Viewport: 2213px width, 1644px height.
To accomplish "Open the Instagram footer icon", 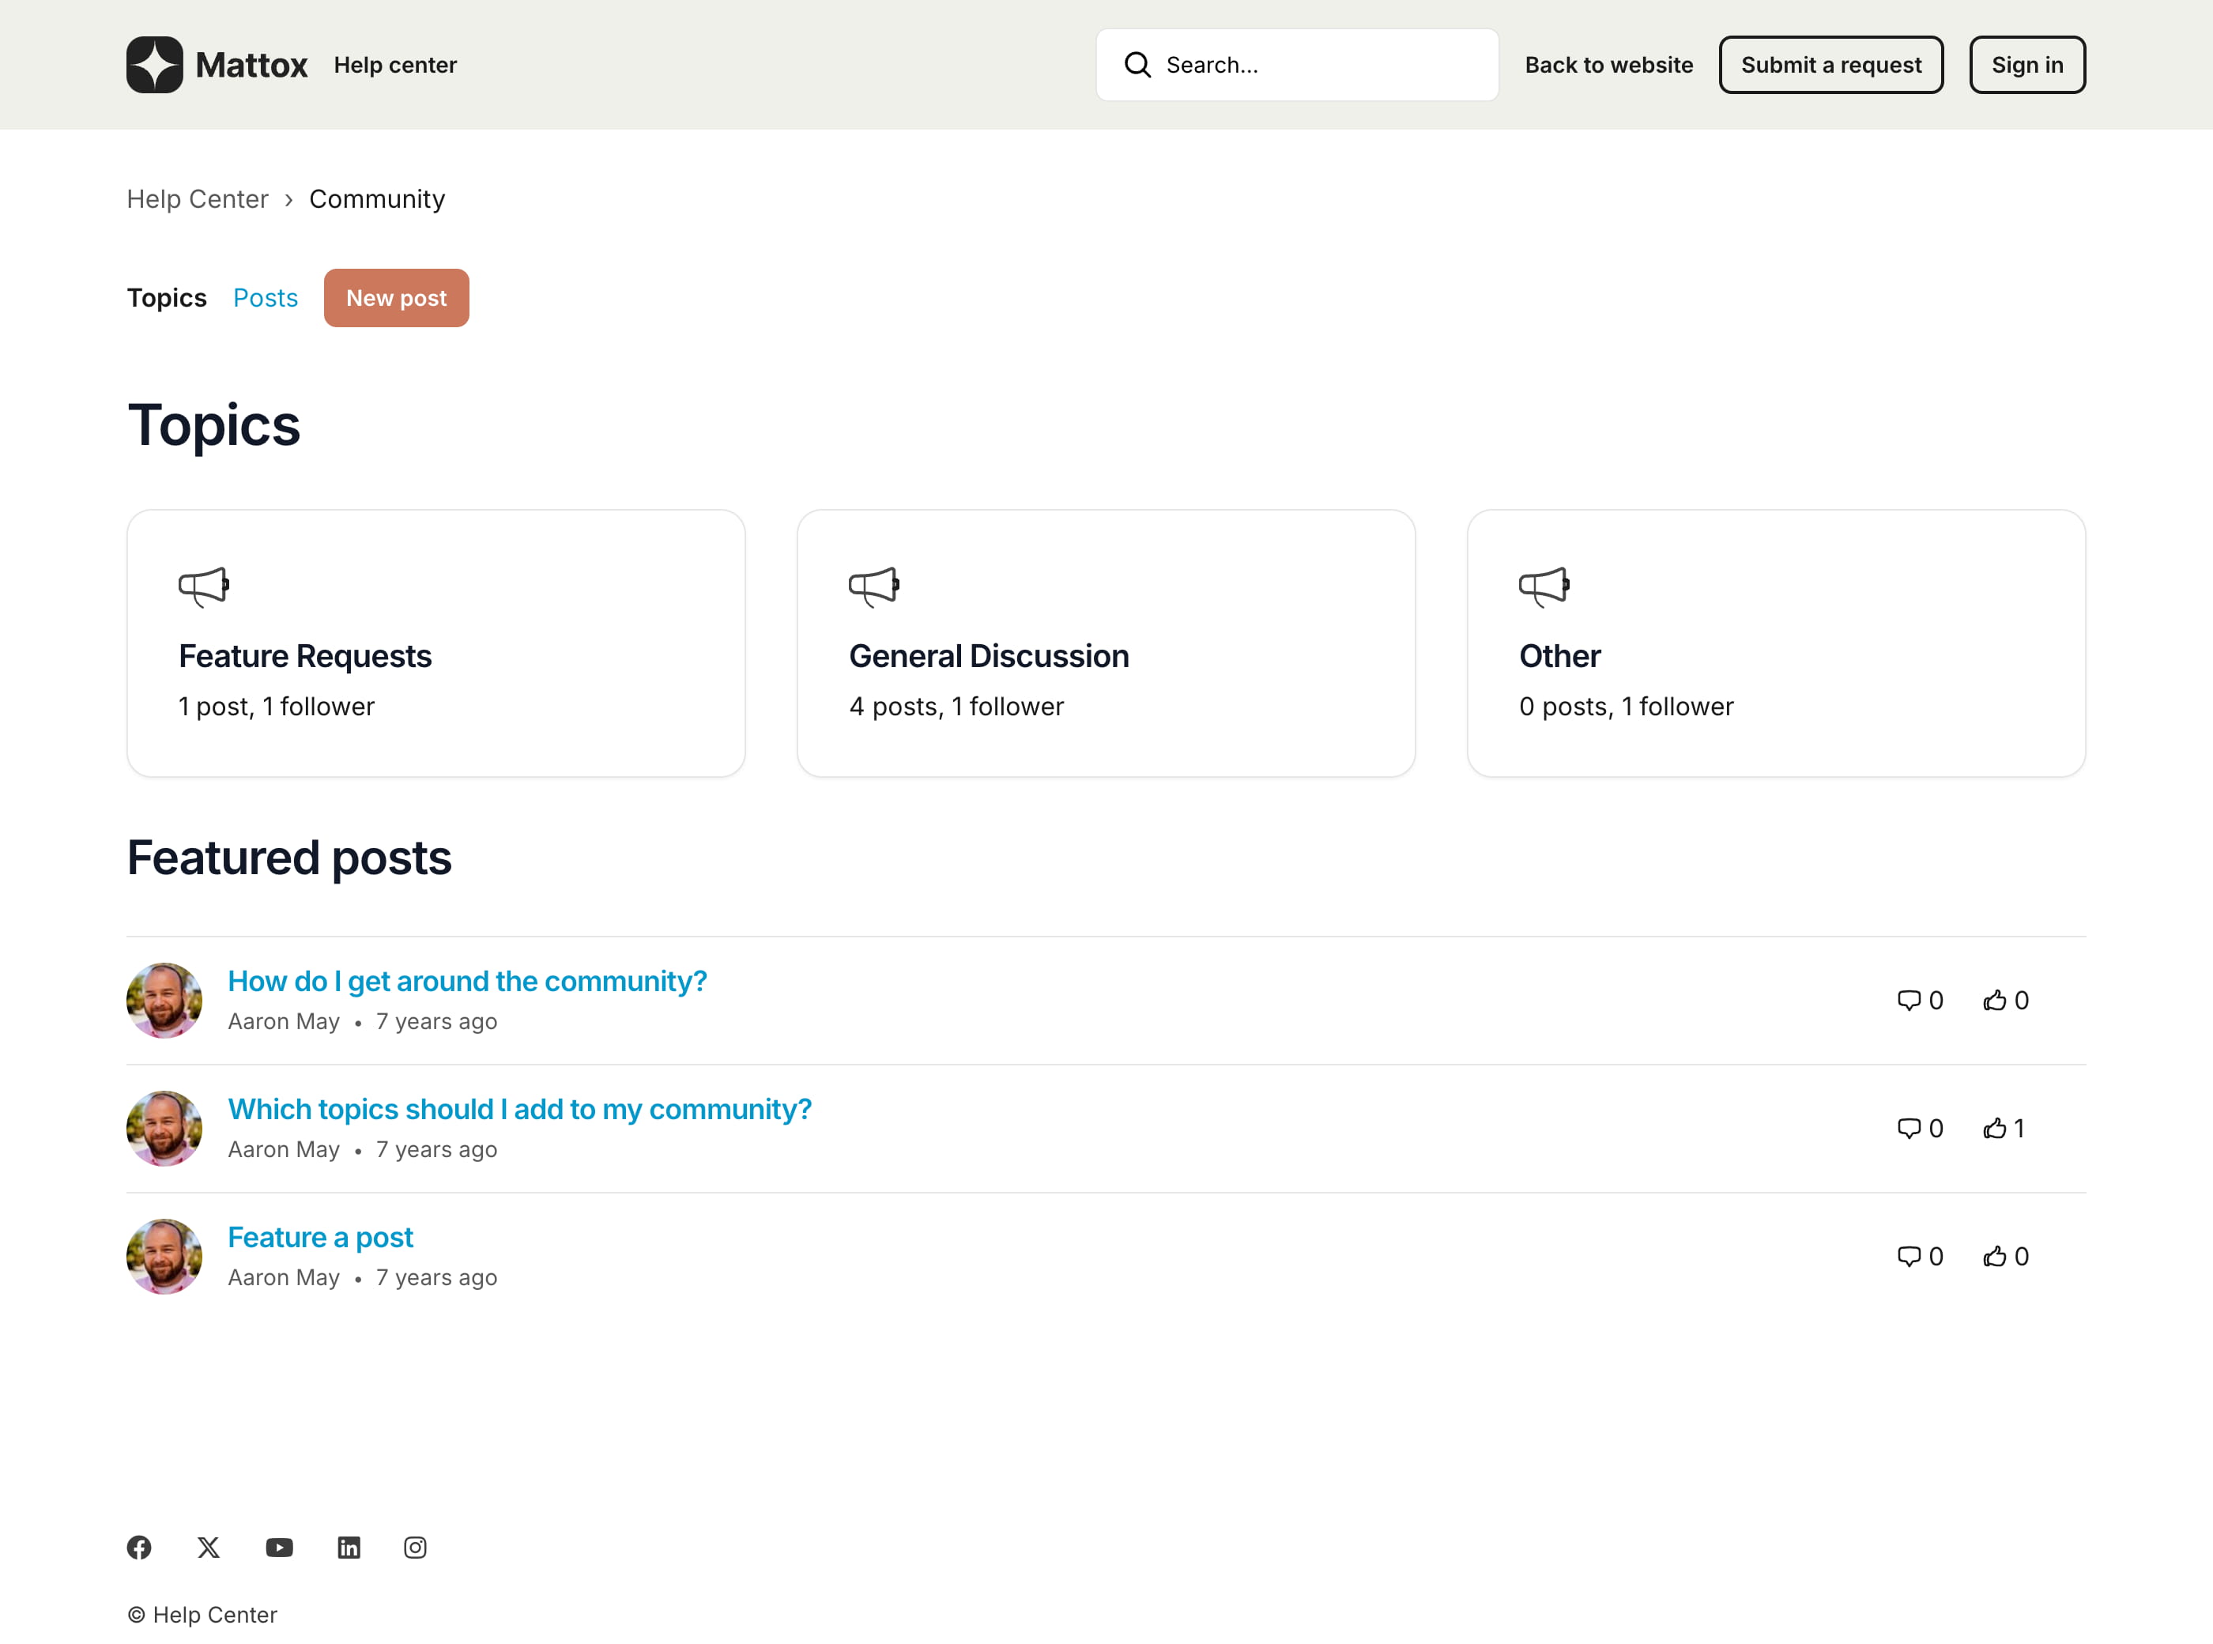I will (415, 1548).
